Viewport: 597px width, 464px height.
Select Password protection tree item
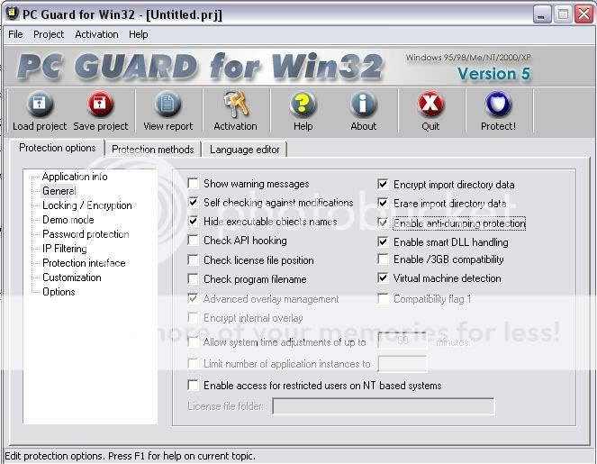[x=86, y=234]
